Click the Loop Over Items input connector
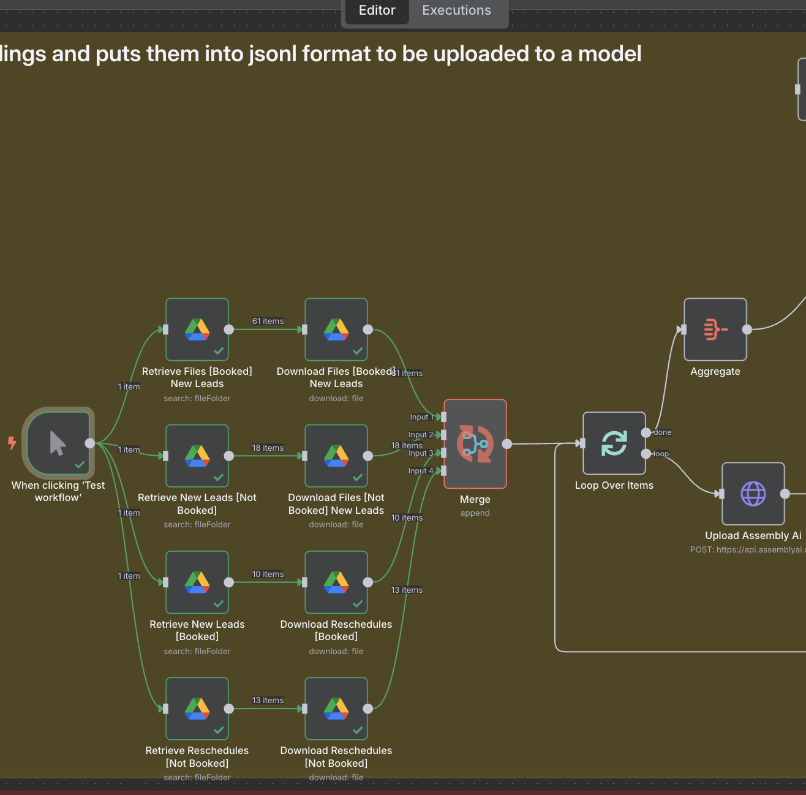The height and width of the screenshot is (795, 806). pos(582,443)
